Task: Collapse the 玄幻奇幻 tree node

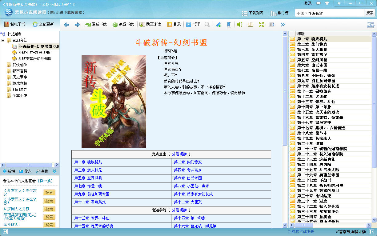Action: pos(3,40)
